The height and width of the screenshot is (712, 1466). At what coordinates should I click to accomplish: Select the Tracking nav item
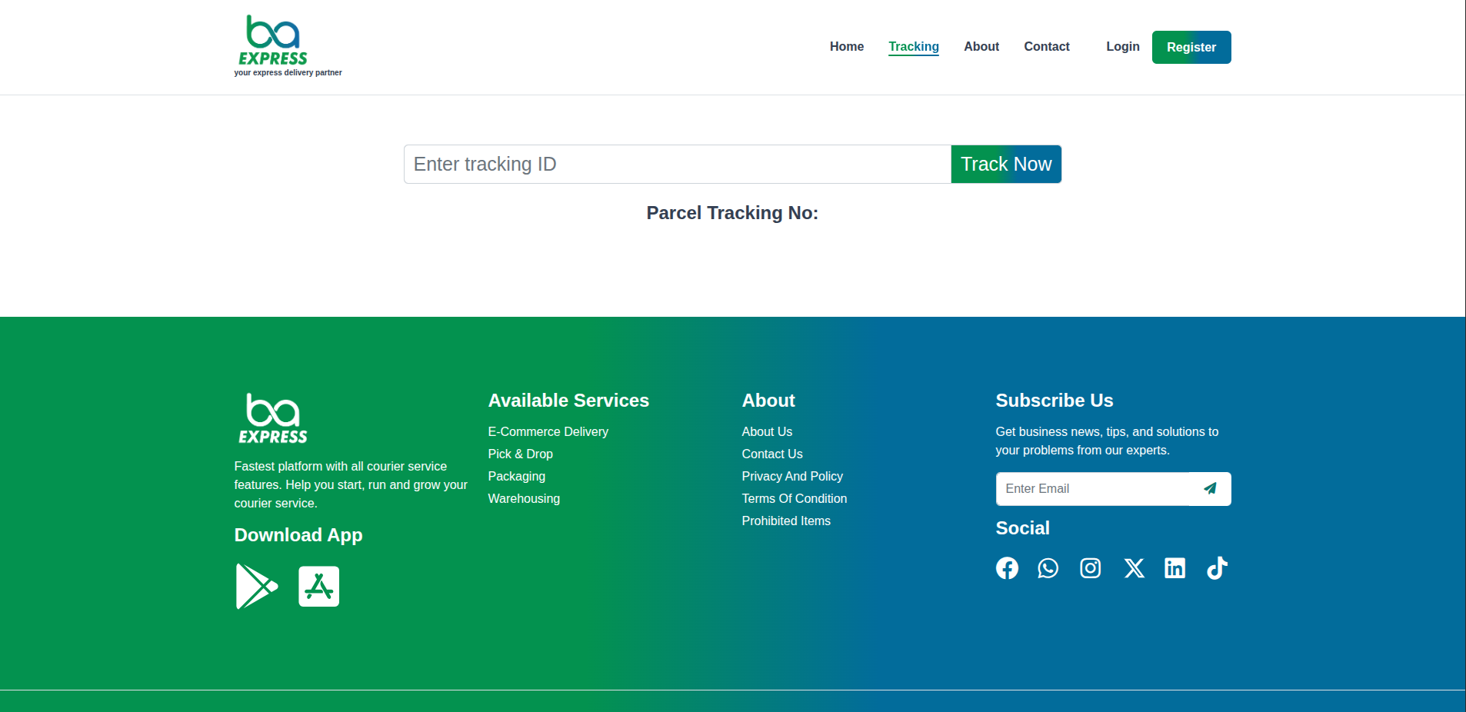pyautogui.click(x=914, y=47)
